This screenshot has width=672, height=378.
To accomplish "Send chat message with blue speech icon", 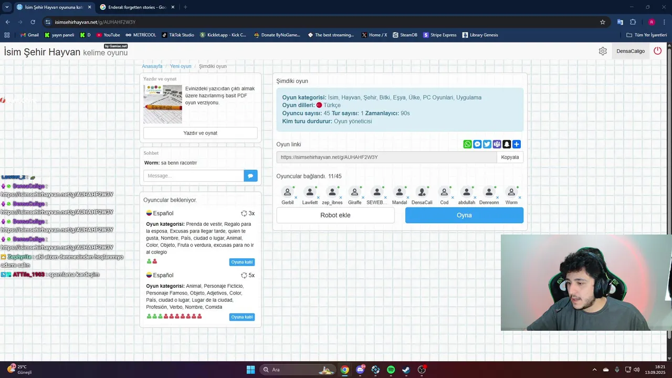I will click(250, 176).
